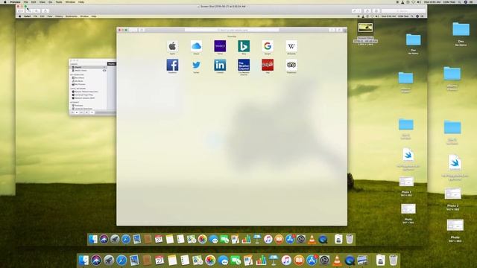Open Keynote in the system Dock

point(274,261)
